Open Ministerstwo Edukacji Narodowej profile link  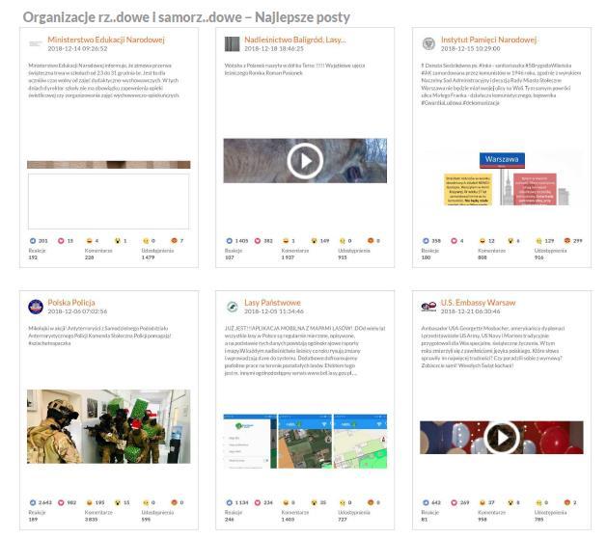106,40
